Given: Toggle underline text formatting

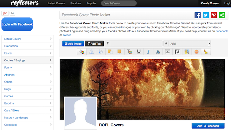Looking at the screenshot, I should pos(139,52).
